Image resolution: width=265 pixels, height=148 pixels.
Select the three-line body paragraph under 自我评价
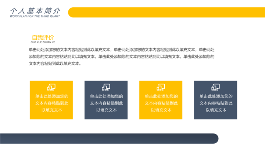[x=121, y=56]
